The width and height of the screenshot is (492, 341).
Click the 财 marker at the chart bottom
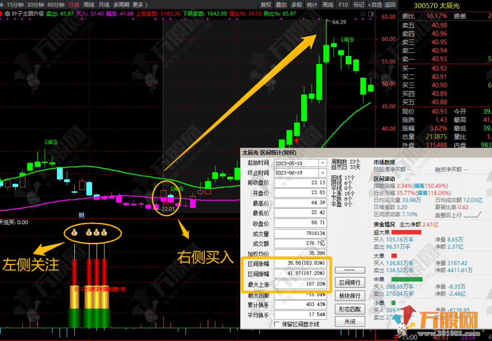(x=81, y=215)
